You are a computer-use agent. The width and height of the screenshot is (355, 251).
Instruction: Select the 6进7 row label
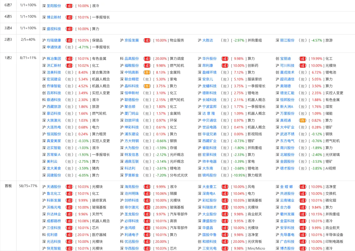(8, 5)
